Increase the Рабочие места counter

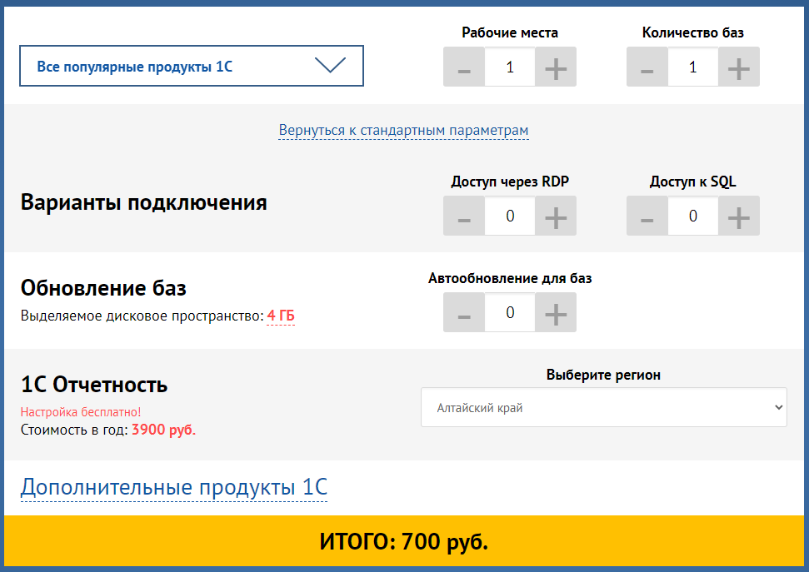(555, 67)
